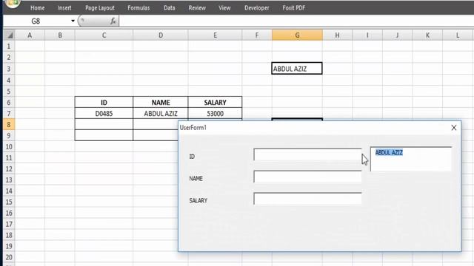Click the Office button logo
The height and width of the screenshot is (266, 474).
(13, 3)
